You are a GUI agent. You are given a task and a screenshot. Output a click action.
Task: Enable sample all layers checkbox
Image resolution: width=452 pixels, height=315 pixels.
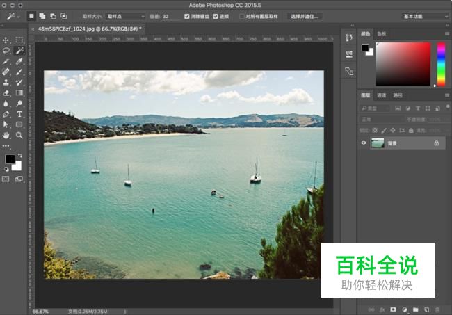coord(242,17)
